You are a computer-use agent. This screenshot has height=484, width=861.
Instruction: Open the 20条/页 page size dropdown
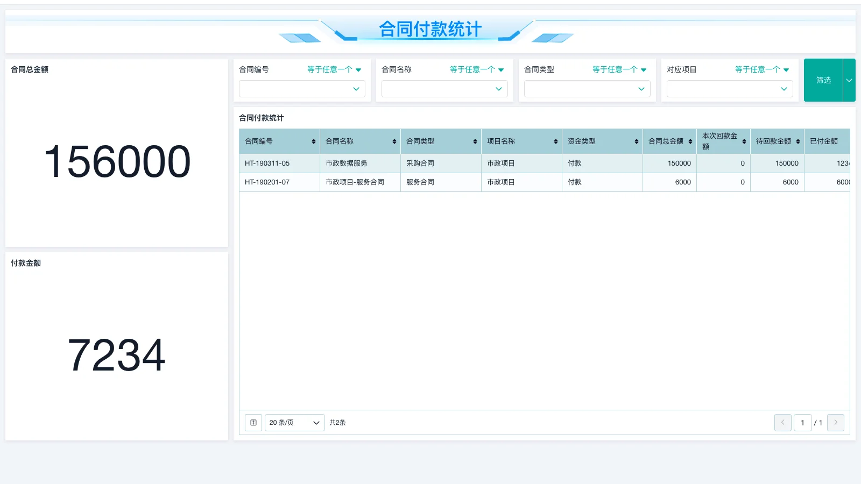[294, 423]
